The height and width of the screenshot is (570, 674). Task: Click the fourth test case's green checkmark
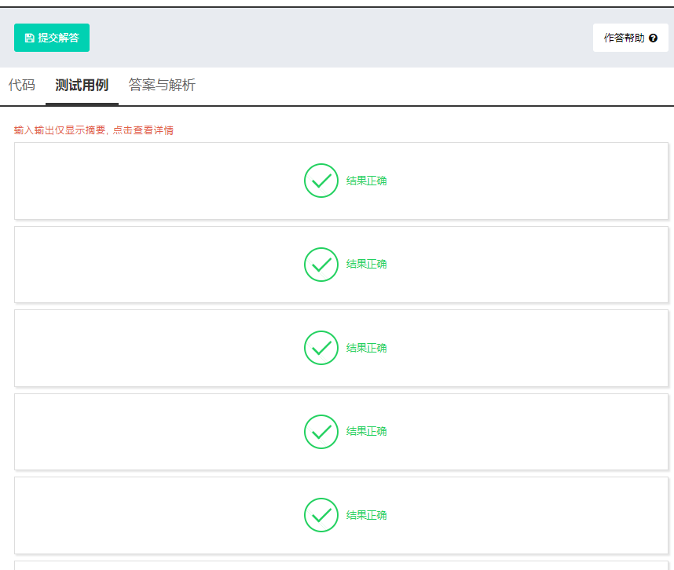(321, 432)
